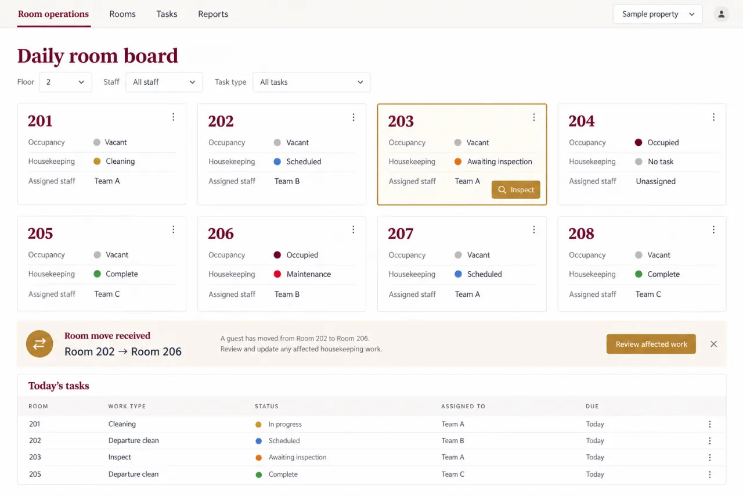Screen dimensions: 743x496
Task: Open room 208 card options menu
Action: [x=713, y=229]
